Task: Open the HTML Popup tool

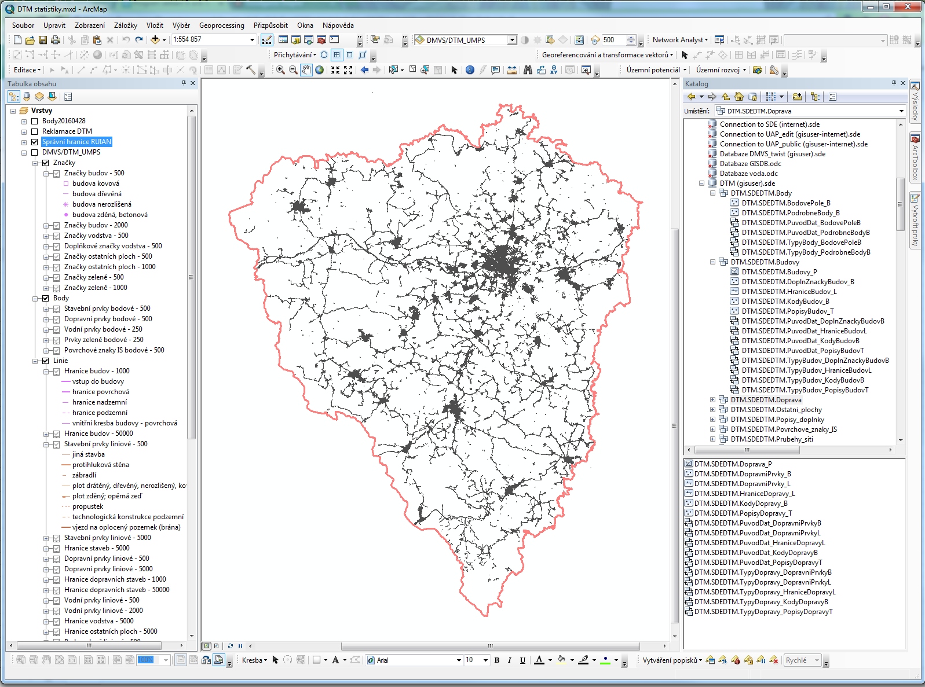Action: pyautogui.click(x=496, y=70)
